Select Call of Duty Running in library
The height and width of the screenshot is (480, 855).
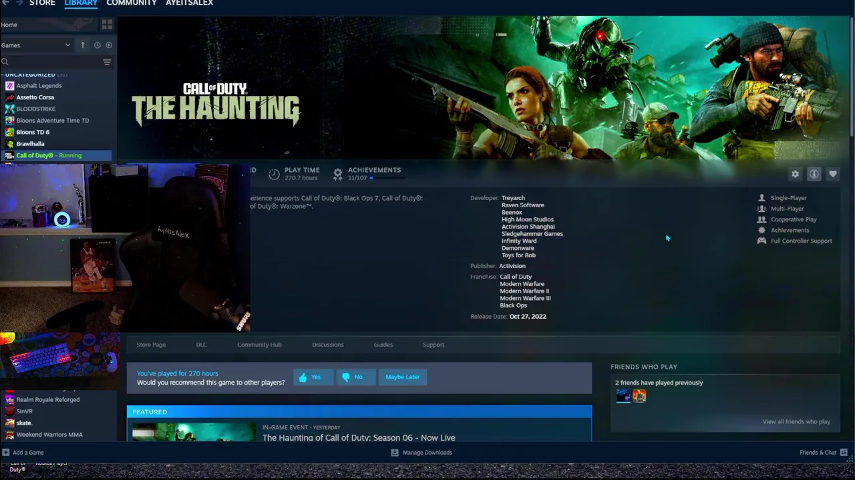point(56,155)
